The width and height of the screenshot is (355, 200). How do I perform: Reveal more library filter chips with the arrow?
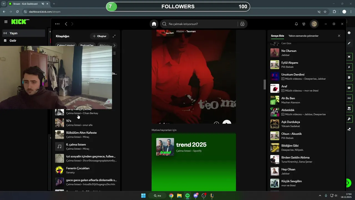tap(114, 45)
